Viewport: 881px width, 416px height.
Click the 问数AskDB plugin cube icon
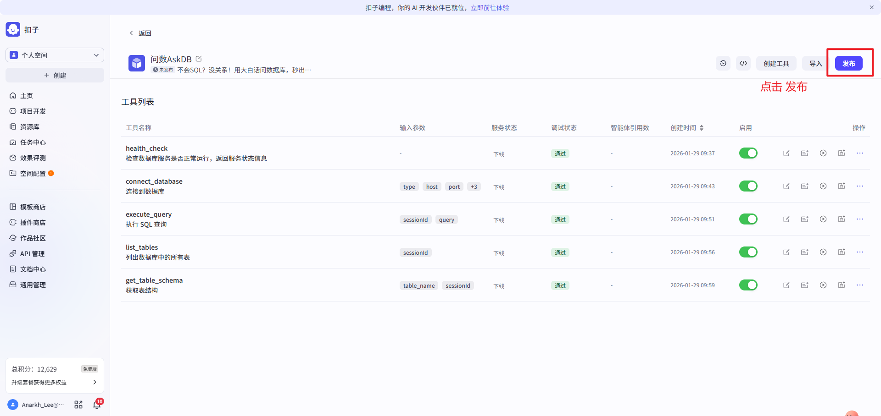(137, 63)
